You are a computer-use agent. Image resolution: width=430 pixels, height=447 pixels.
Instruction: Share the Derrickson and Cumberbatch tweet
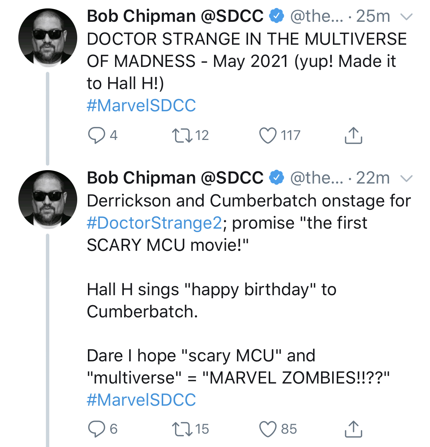(353, 429)
